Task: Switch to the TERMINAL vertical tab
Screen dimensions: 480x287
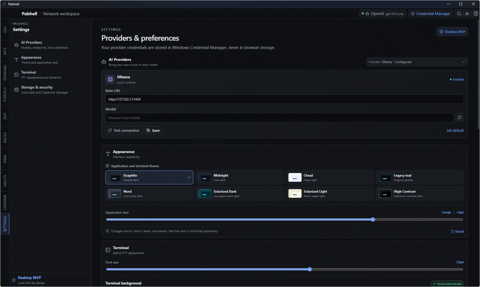Action: (5, 73)
